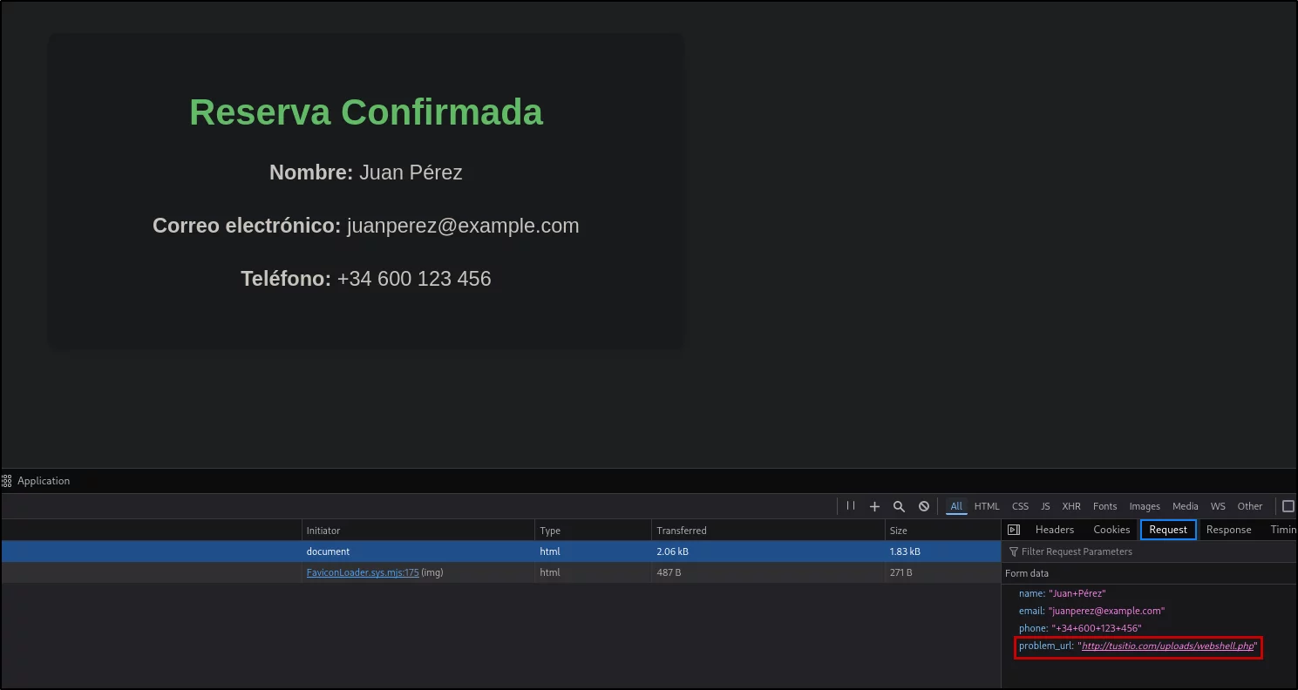Screen dimensions: 1298x690
Task: Toggle the Images request type filter
Action: pos(1145,506)
